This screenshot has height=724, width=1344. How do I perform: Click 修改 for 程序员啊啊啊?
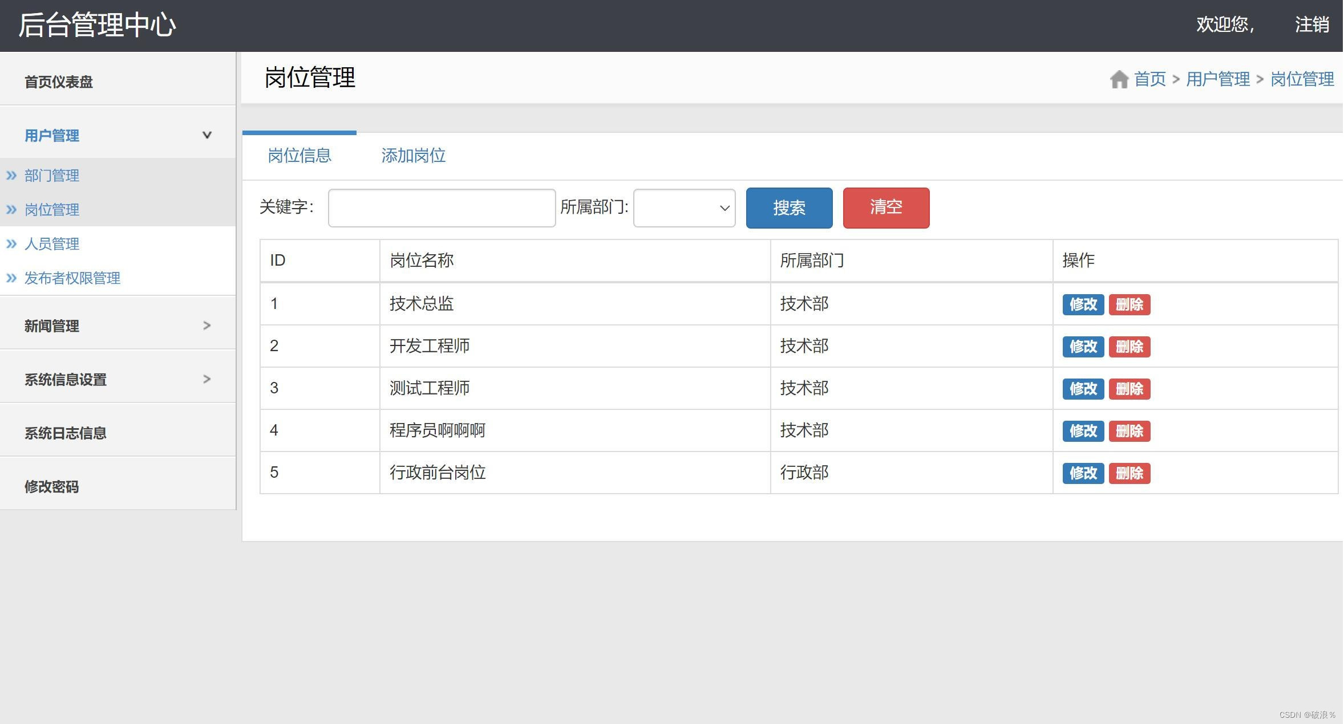[x=1083, y=431]
